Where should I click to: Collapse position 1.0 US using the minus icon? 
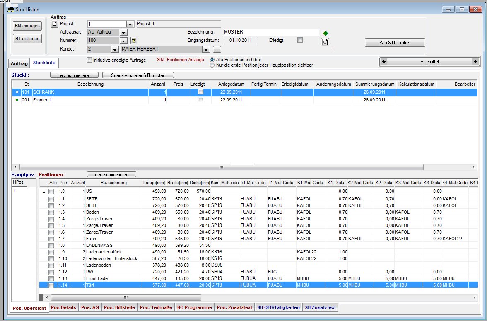point(43,192)
